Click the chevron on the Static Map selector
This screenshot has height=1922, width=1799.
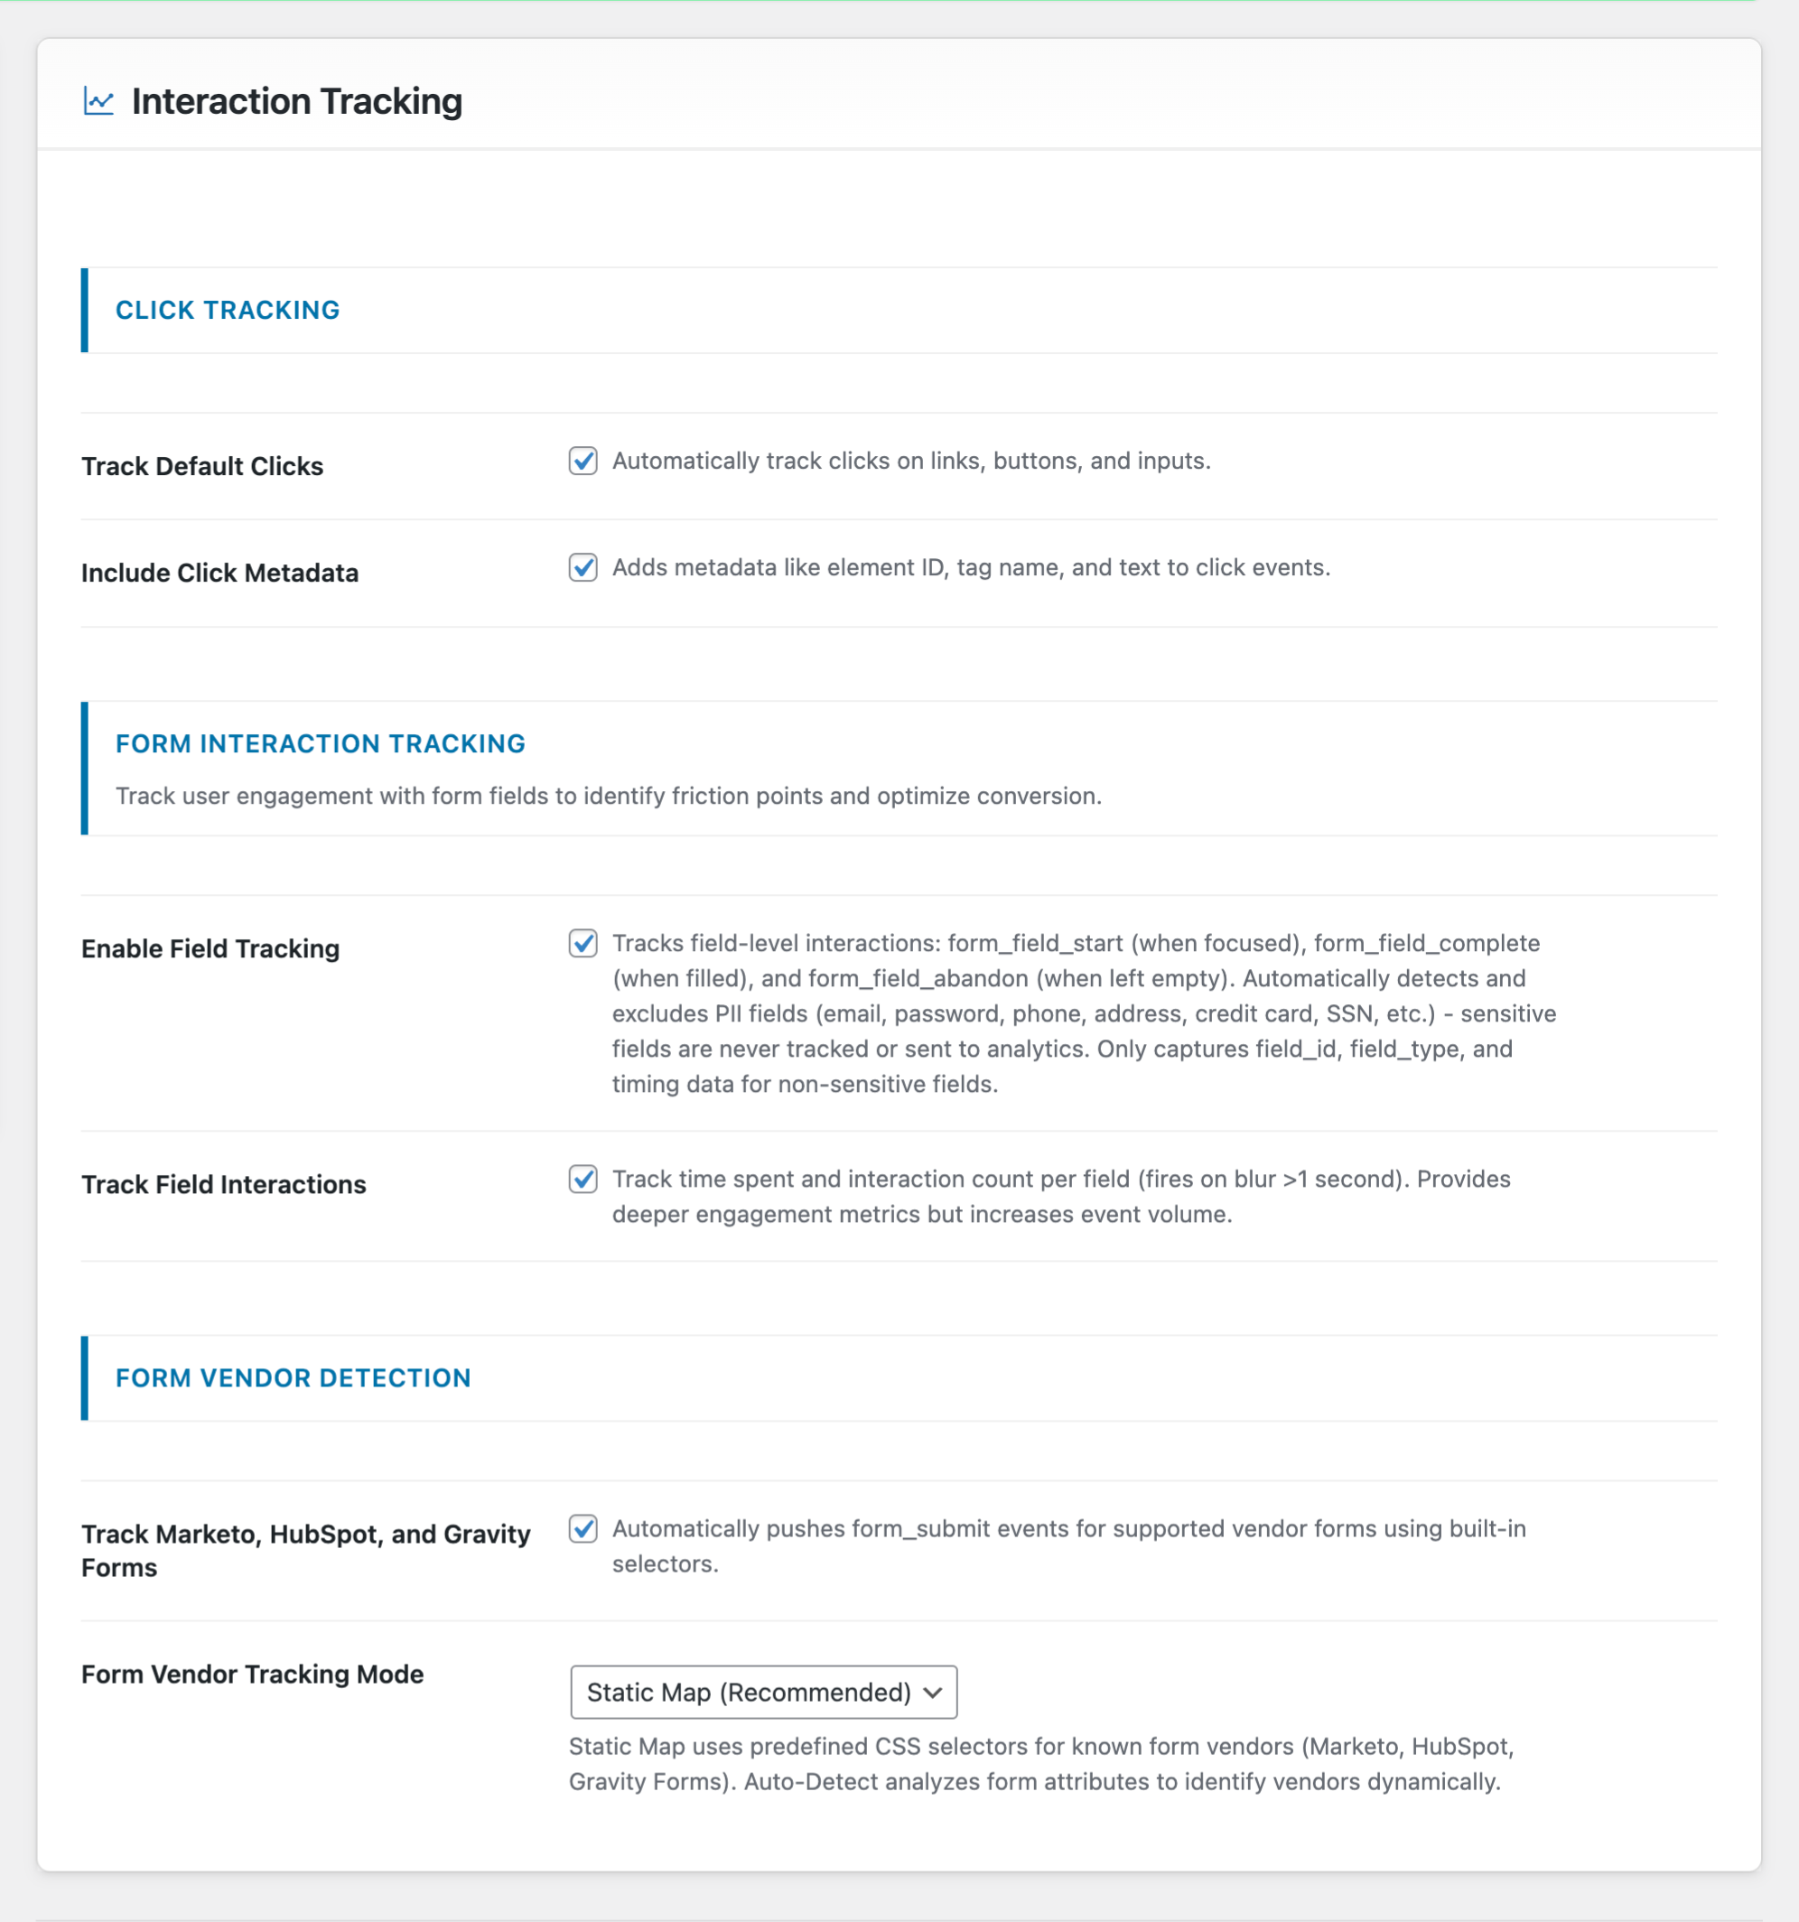pos(932,1692)
